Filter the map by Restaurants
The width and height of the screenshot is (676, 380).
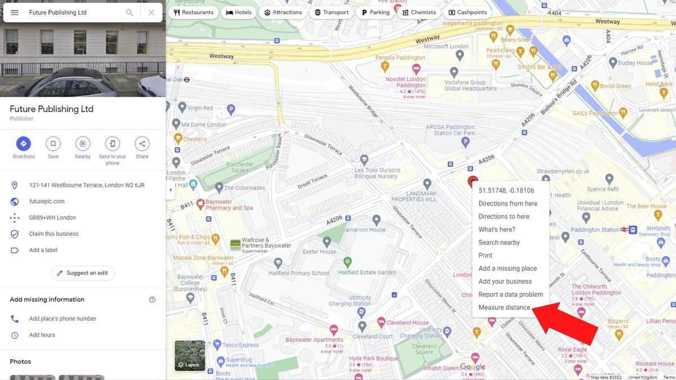[x=193, y=12]
